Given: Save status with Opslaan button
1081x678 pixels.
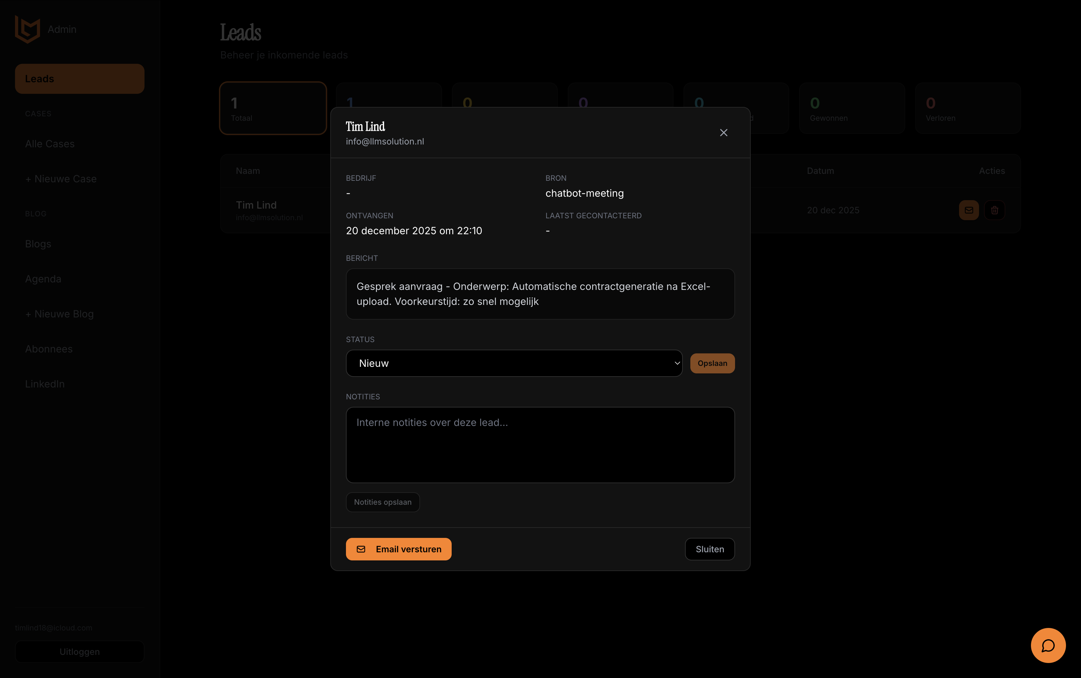Looking at the screenshot, I should pyautogui.click(x=712, y=363).
